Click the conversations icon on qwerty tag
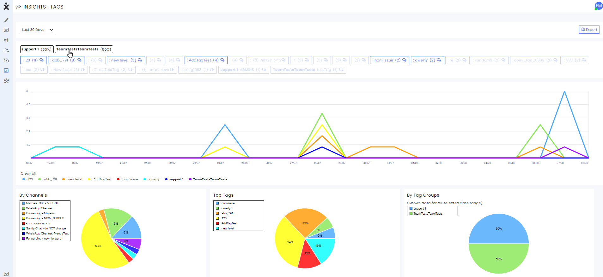This screenshot has height=277, width=603. pyautogui.click(x=439, y=60)
